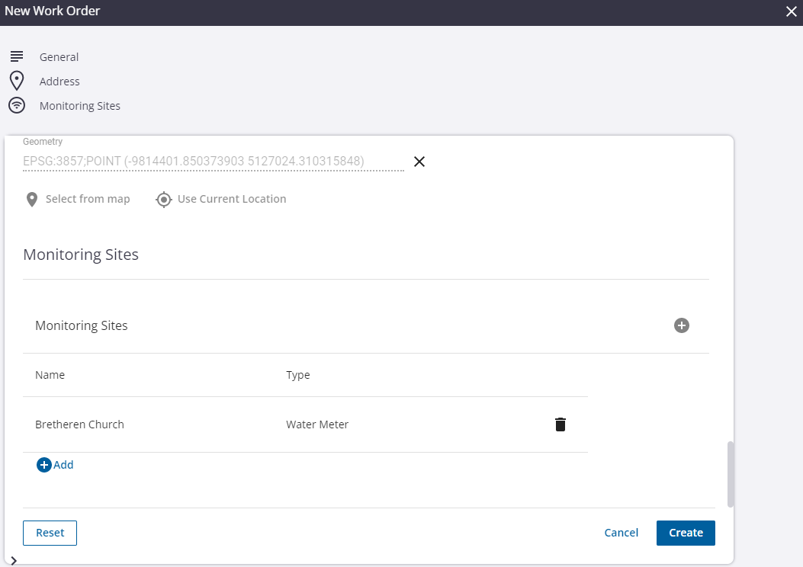Image resolution: width=803 pixels, height=567 pixels.
Task: Click the Name column header
Action: pos(50,375)
